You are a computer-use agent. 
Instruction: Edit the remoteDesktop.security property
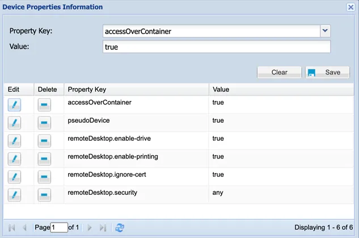click(x=14, y=195)
